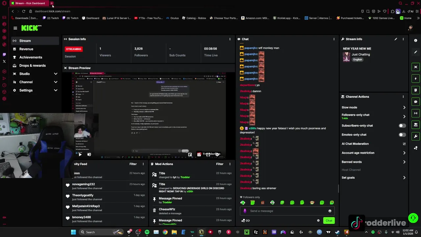Open Banned words arrow
The image size is (421, 237).
click(x=404, y=162)
